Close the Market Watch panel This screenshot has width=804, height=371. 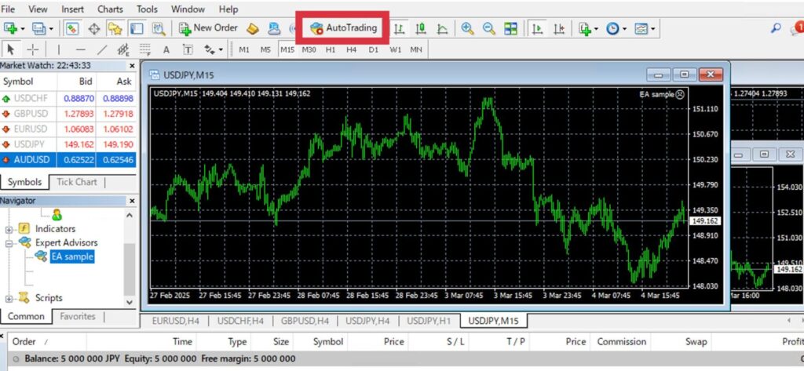pos(132,66)
